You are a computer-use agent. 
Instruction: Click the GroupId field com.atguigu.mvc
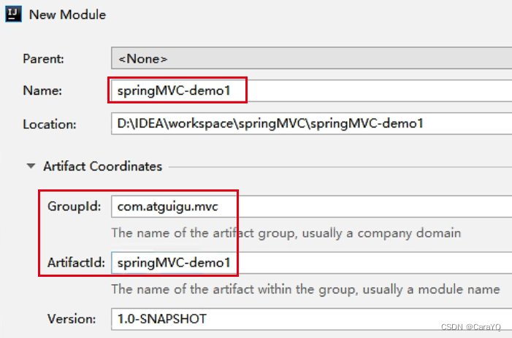coord(312,206)
